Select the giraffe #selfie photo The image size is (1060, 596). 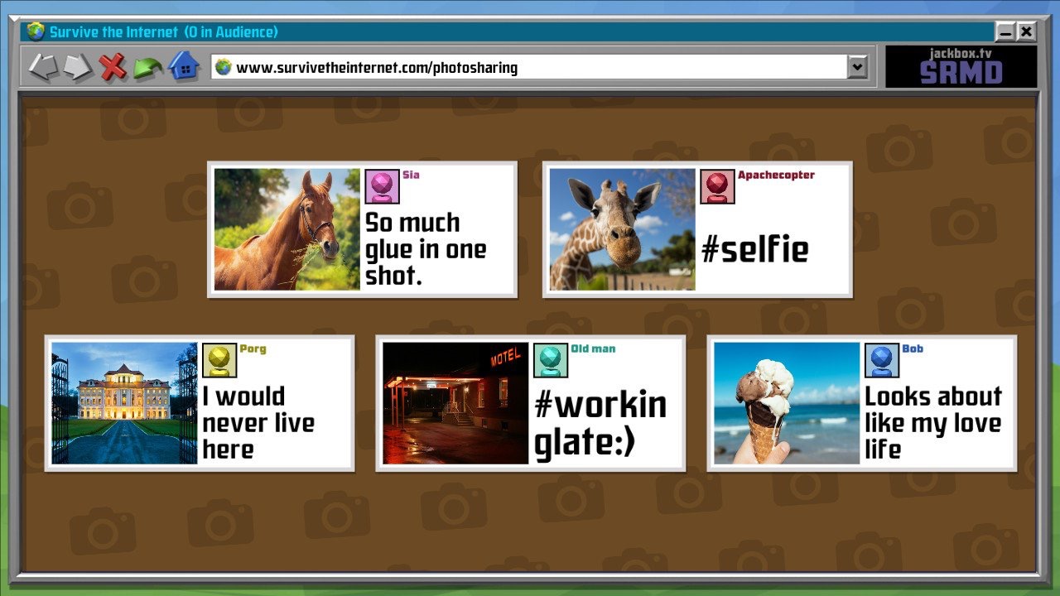tap(622, 229)
